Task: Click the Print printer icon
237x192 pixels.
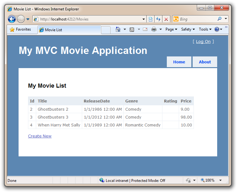Action: (154, 29)
